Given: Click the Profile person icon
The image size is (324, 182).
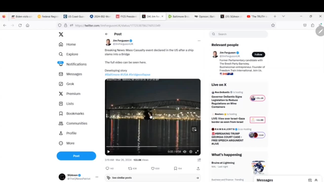Looking at the screenshot, I should pos(61,133).
